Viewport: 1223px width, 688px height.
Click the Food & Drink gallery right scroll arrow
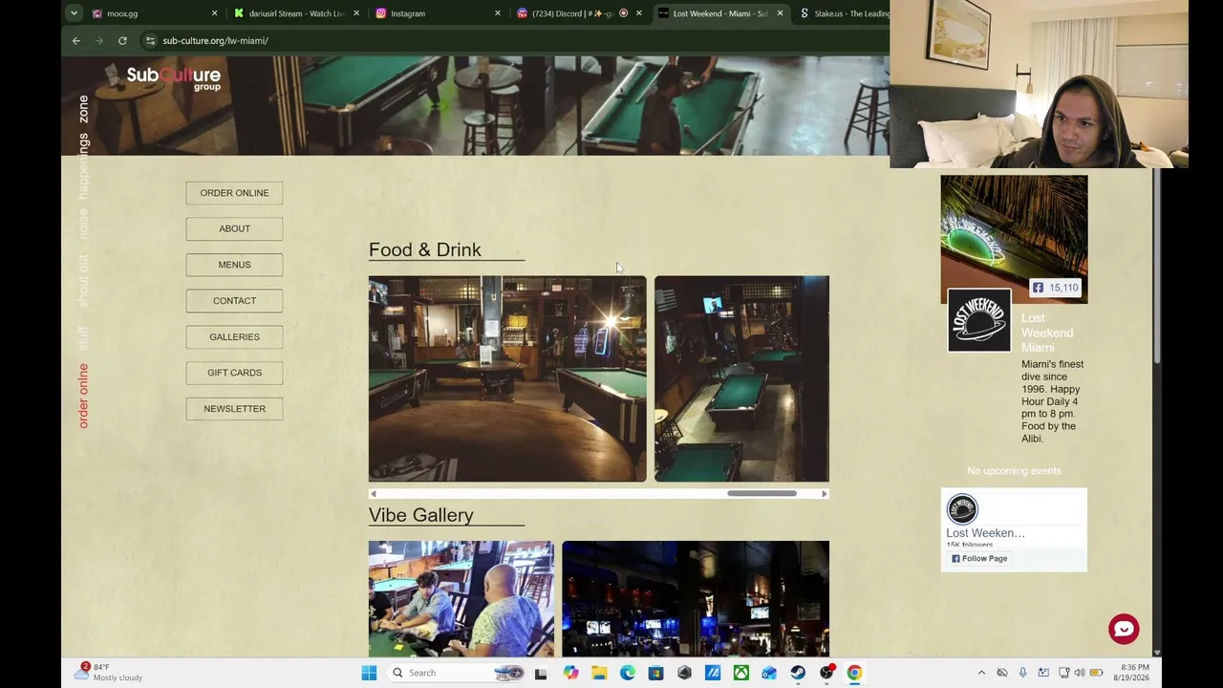pyautogui.click(x=824, y=494)
